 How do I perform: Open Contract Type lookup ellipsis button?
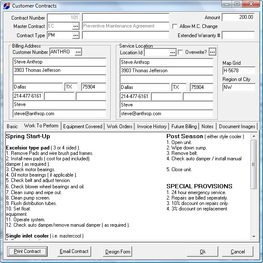[76, 35]
